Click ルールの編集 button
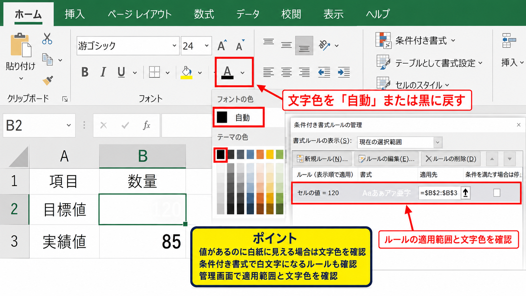The width and height of the screenshot is (526, 296). click(x=387, y=159)
